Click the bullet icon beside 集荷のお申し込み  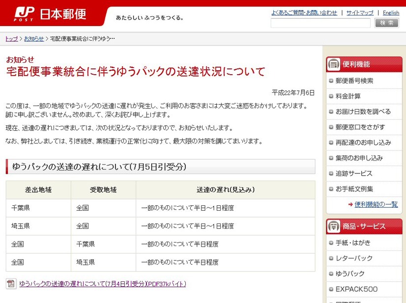click(331, 158)
